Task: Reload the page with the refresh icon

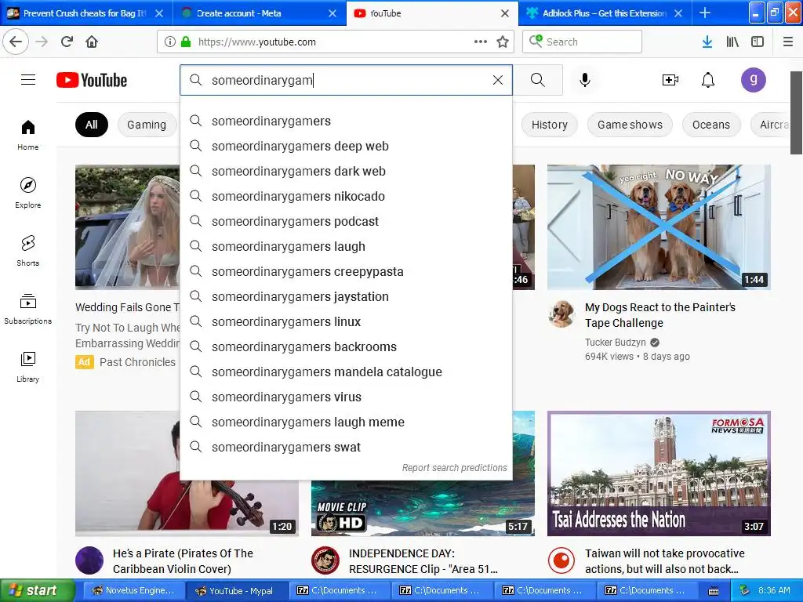Action: (67, 42)
